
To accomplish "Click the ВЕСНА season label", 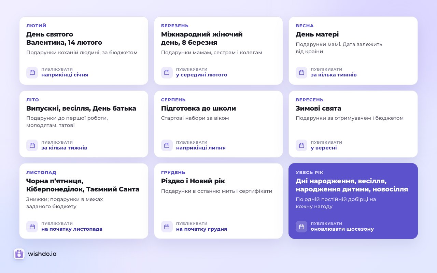I will (x=305, y=26).
